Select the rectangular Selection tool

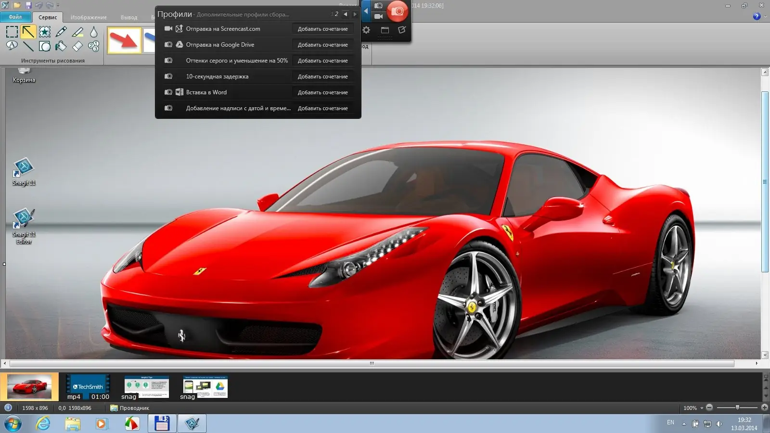(12, 32)
